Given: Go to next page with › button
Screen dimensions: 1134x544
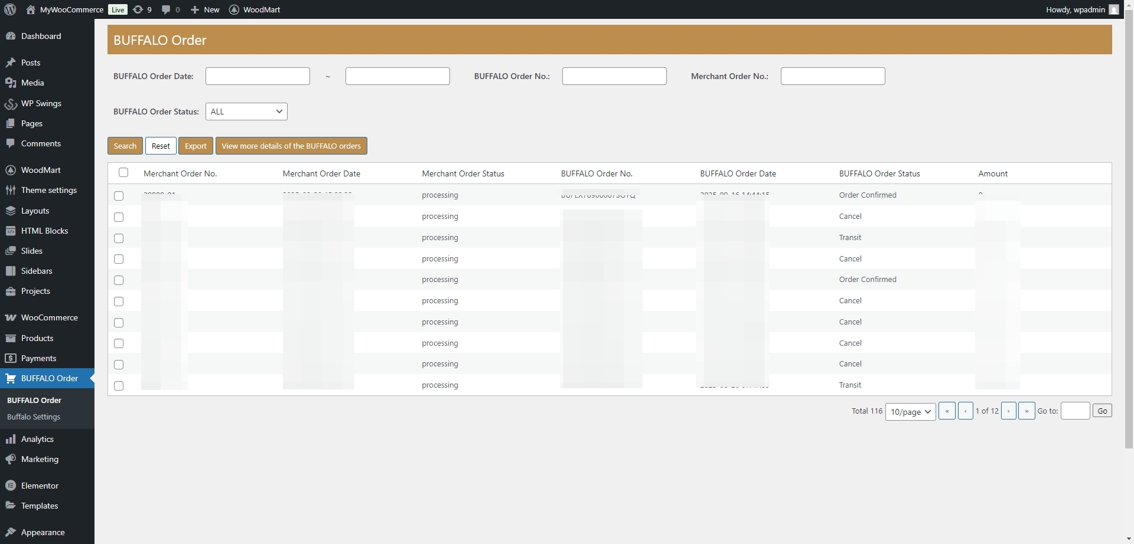Looking at the screenshot, I should tap(1009, 411).
